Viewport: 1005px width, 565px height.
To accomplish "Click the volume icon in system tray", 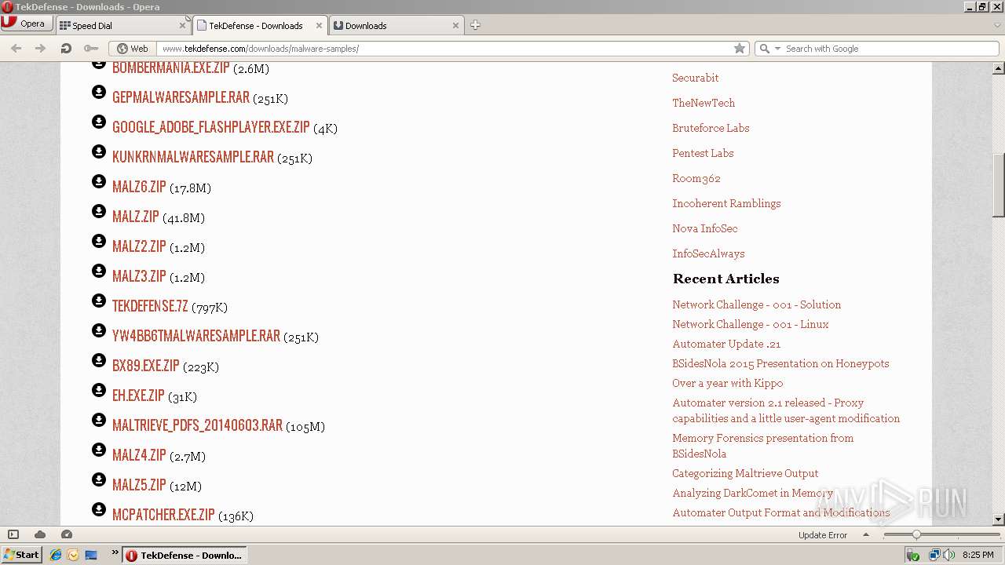I will (x=949, y=555).
